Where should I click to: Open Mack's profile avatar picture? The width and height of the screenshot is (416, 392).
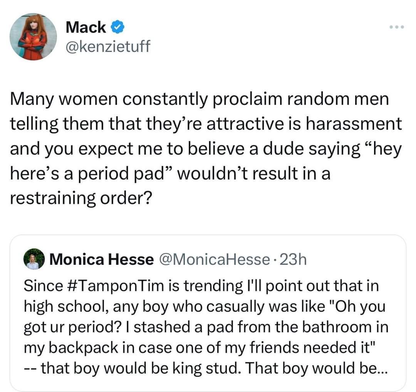point(34,37)
